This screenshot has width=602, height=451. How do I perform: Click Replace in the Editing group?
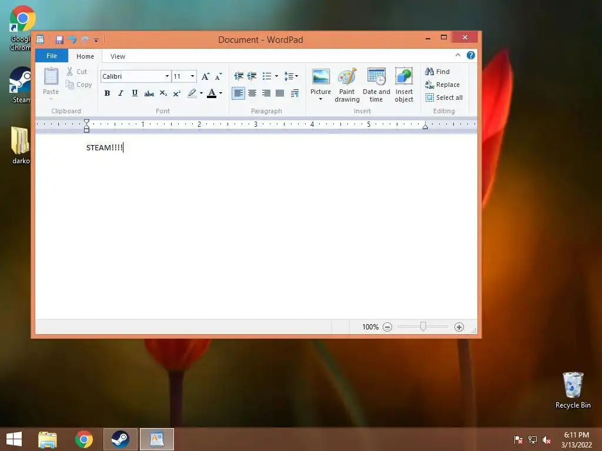443,85
